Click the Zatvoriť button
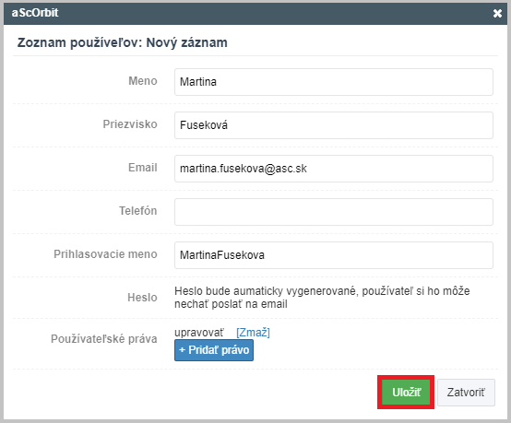Screen dimensions: 511x423 466,393
